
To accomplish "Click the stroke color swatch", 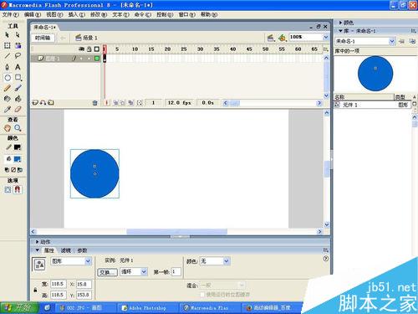I will (x=18, y=147).
